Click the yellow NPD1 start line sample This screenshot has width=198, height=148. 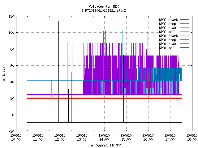point(184,36)
